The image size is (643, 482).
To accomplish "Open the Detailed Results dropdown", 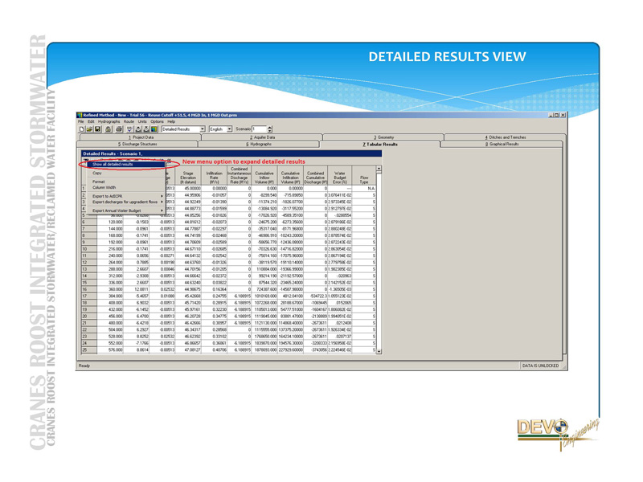I will 202,129.
